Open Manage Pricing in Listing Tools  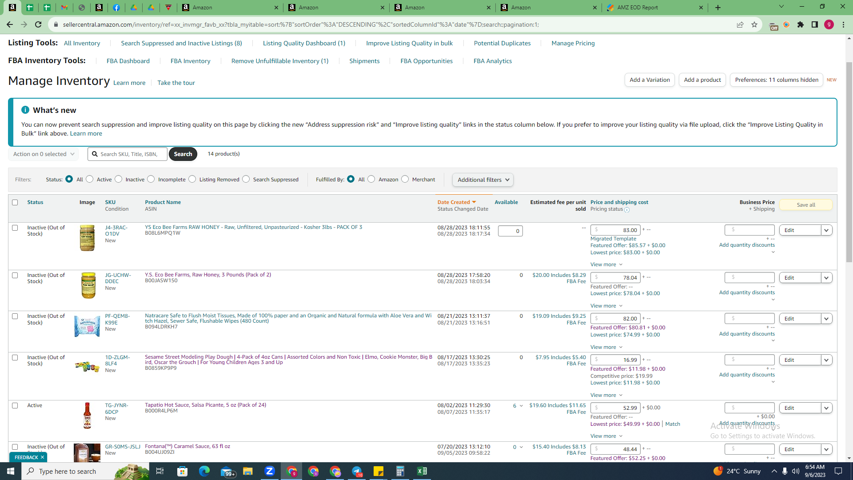(x=573, y=44)
